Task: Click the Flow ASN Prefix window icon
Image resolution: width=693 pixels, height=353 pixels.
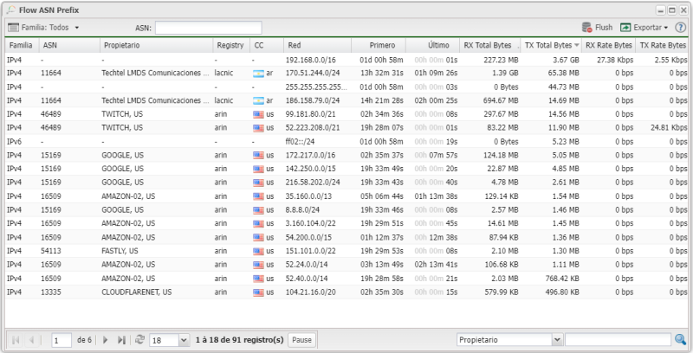Action: pyautogui.click(x=11, y=10)
